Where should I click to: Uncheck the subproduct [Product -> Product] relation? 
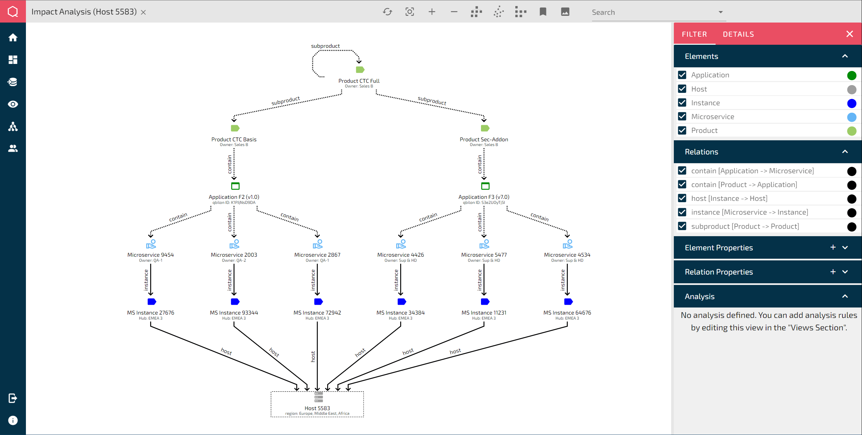[683, 226]
